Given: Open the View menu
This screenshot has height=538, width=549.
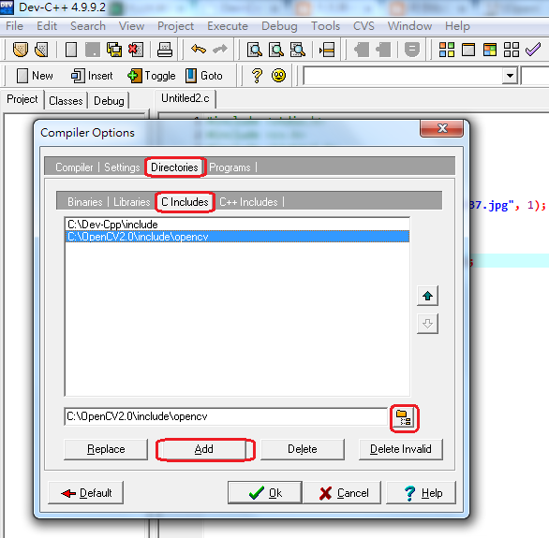Looking at the screenshot, I should tap(131, 26).
